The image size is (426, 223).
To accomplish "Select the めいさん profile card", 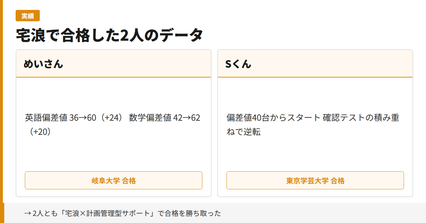I will [x=114, y=122].
